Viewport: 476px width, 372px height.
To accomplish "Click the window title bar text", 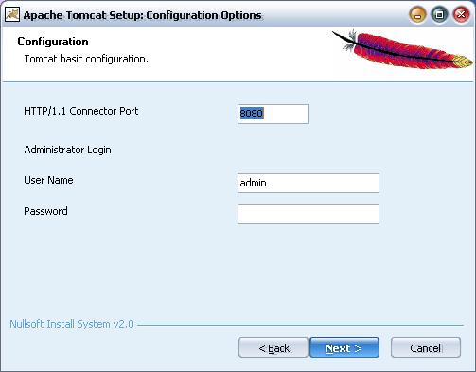I will tap(143, 15).
